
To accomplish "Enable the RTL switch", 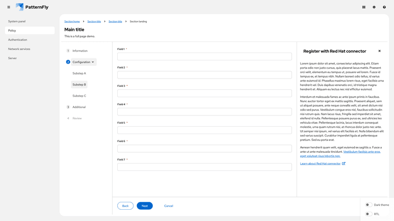I will [x=368, y=214].
